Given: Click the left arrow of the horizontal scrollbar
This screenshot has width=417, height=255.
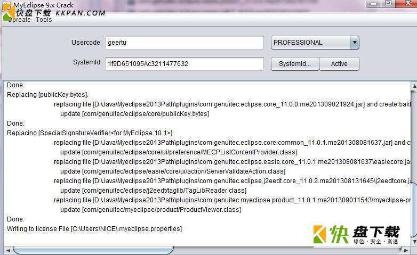Looking at the screenshot, I should point(7,250).
